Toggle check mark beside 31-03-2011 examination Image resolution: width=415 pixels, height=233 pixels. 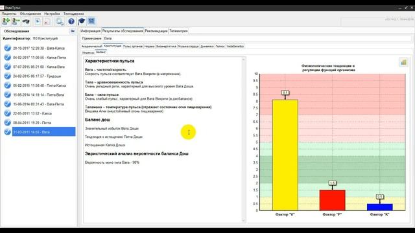click(x=7, y=131)
